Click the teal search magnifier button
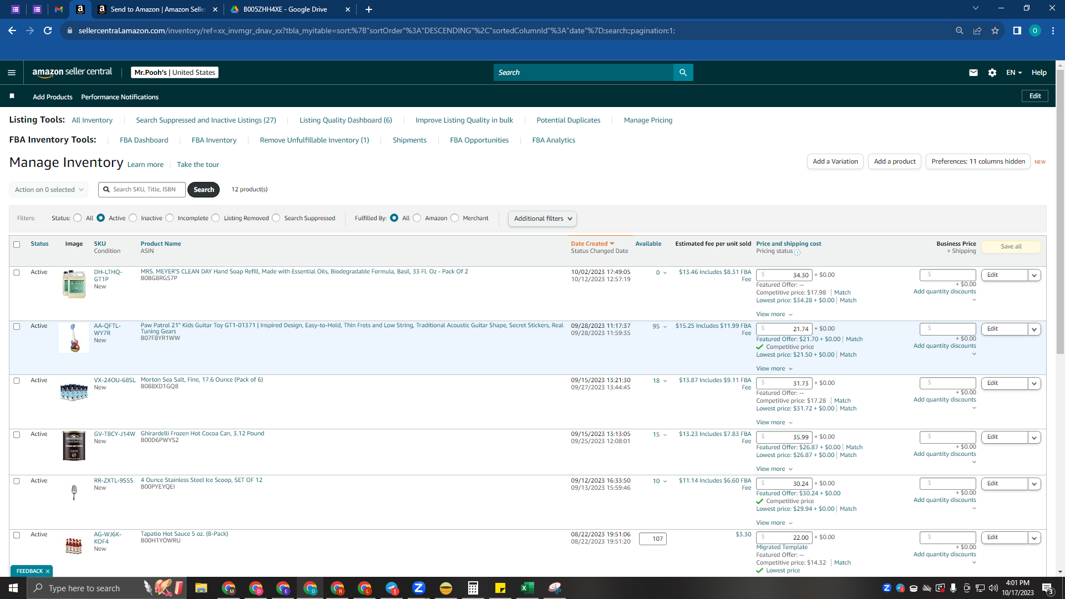The height and width of the screenshot is (599, 1065). point(683,73)
